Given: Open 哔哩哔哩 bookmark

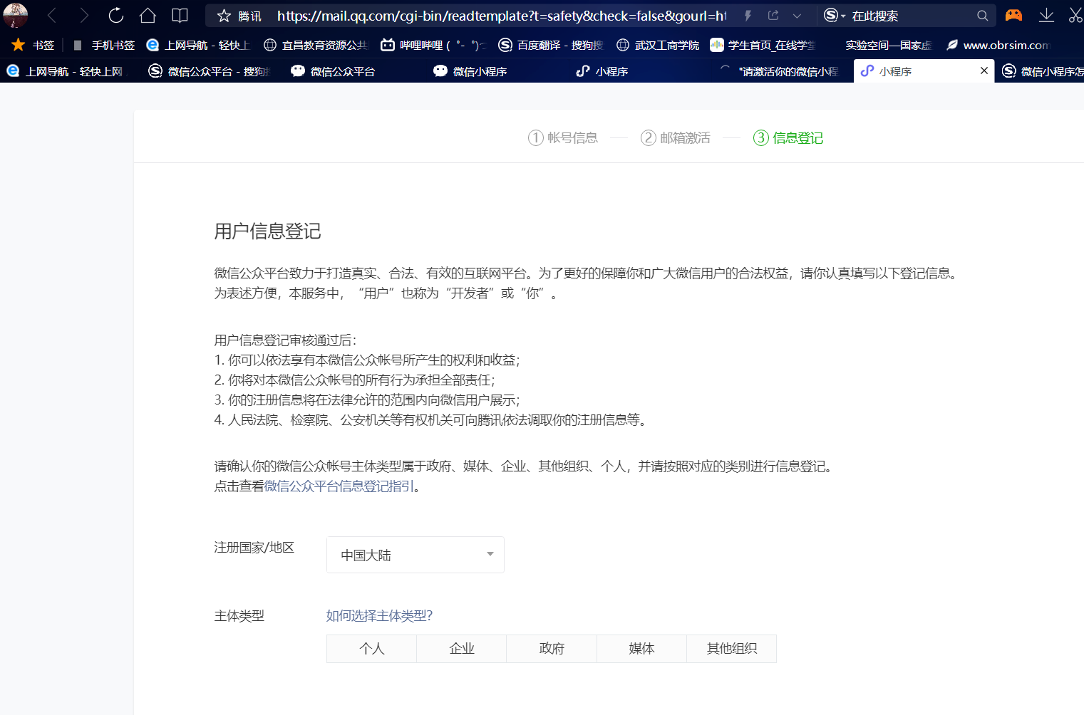Looking at the screenshot, I should click(x=433, y=45).
